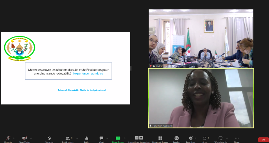
Task: Open the Apps panel
Action: coord(205,139)
